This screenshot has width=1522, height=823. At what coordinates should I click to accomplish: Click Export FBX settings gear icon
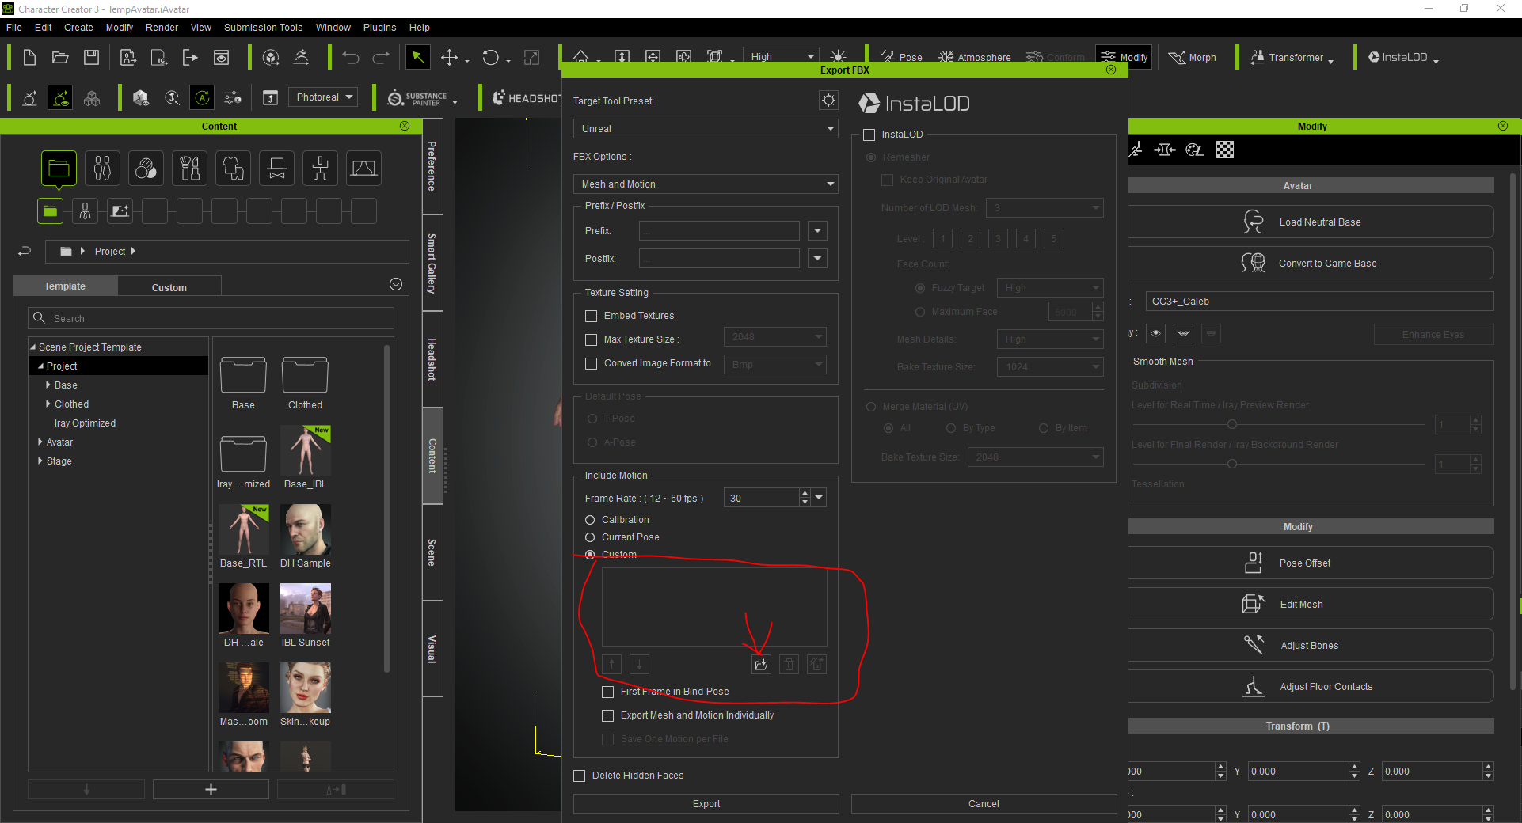[x=828, y=101]
